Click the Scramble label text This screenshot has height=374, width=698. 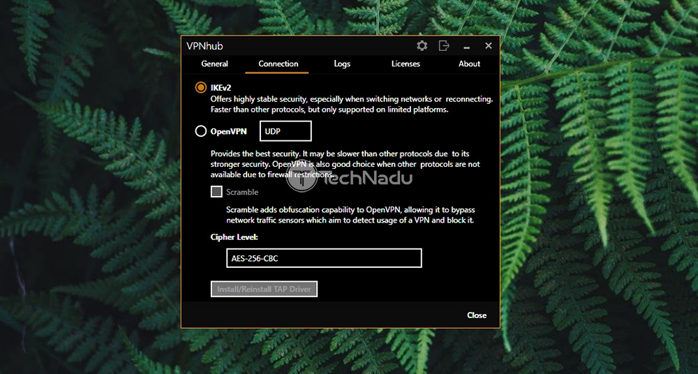(x=242, y=192)
